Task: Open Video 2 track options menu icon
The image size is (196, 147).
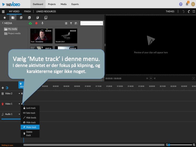Action: (22, 93)
